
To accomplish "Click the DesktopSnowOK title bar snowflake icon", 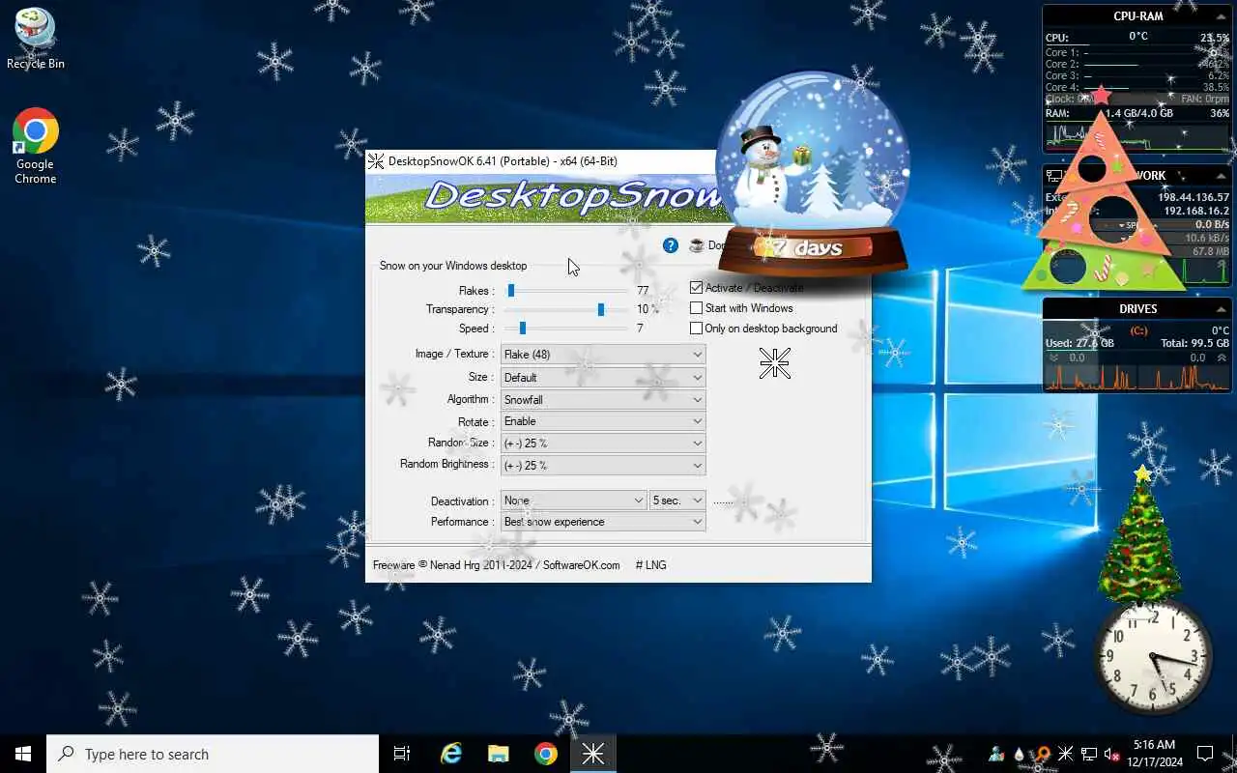I will 376,161.
